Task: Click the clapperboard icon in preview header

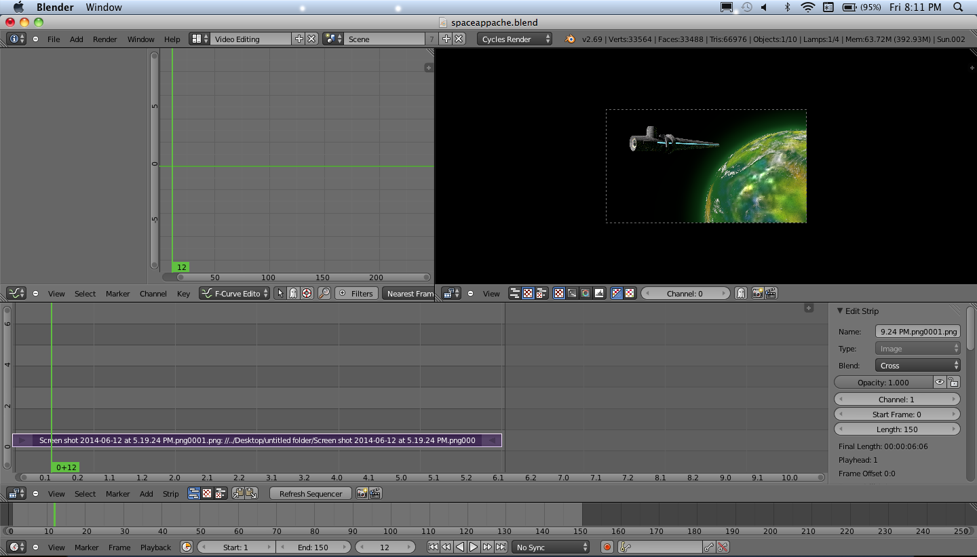Action: tap(771, 294)
